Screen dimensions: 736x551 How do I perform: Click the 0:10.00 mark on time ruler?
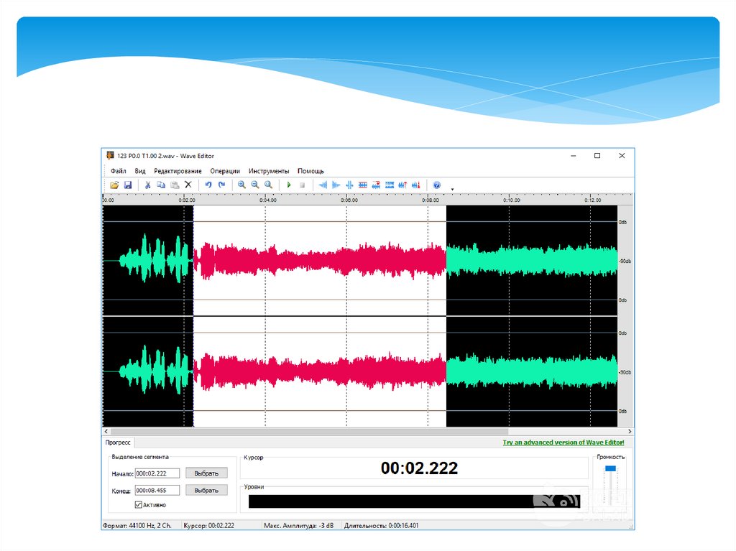pyautogui.click(x=512, y=200)
